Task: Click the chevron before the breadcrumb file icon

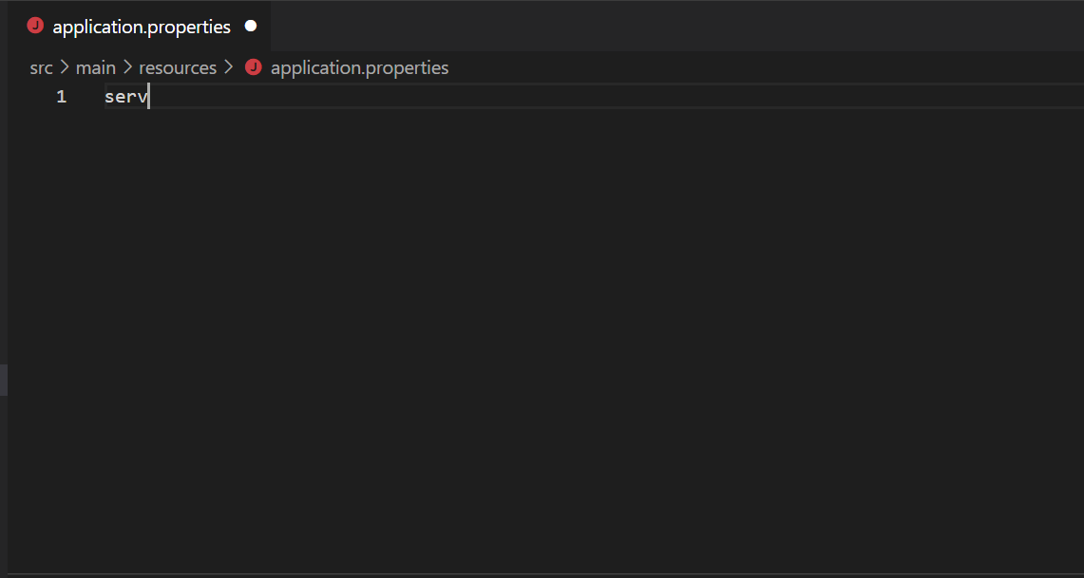Action: pos(228,66)
